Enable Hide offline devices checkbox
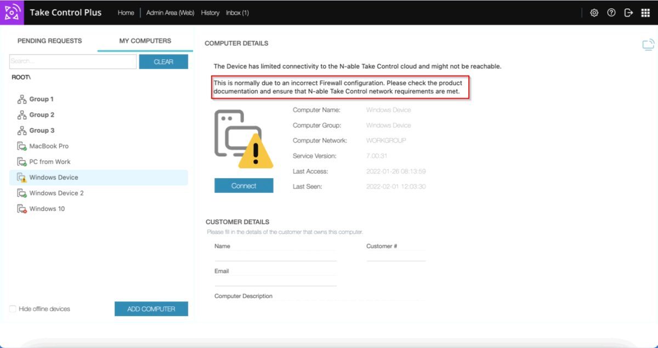Viewport: 658px width, 348px height. pos(13,309)
